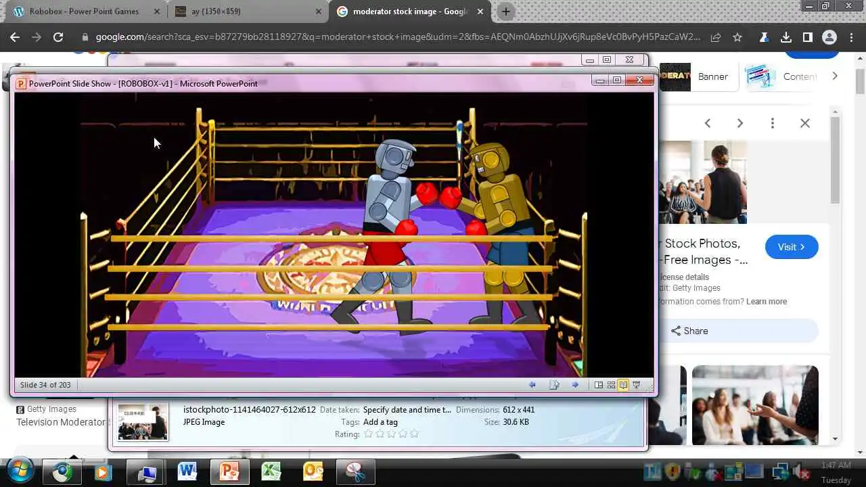Click the Visit button

tap(792, 247)
